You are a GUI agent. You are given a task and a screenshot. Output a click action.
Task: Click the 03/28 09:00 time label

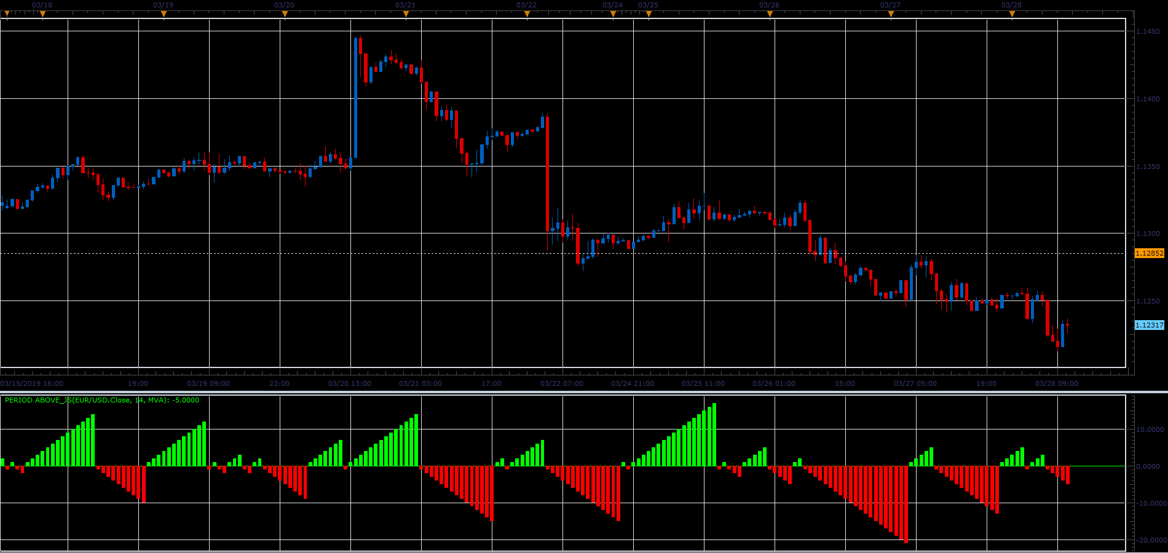(1057, 383)
